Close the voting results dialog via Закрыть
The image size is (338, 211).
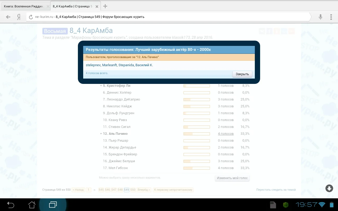click(x=242, y=74)
